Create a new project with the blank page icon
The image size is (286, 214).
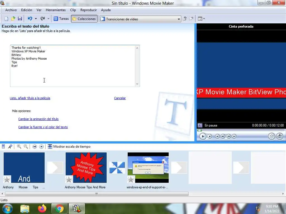point(6,19)
